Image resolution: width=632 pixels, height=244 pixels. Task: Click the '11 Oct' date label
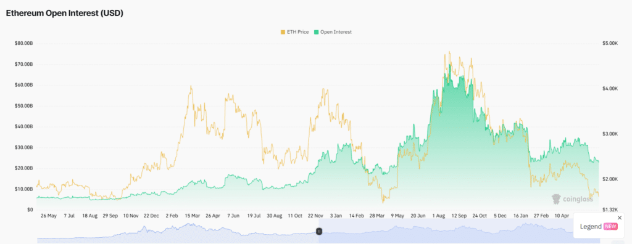pyautogui.click(x=294, y=216)
